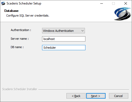The width and height of the screenshot is (132, 102).
Task: Click the Scaderis Scheduler Setup title text
Action: tap(24, 3)
